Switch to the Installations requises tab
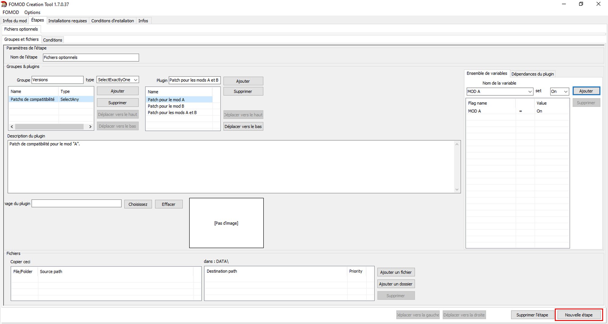This screenshot has width=608, height=324. coord(67,21)
